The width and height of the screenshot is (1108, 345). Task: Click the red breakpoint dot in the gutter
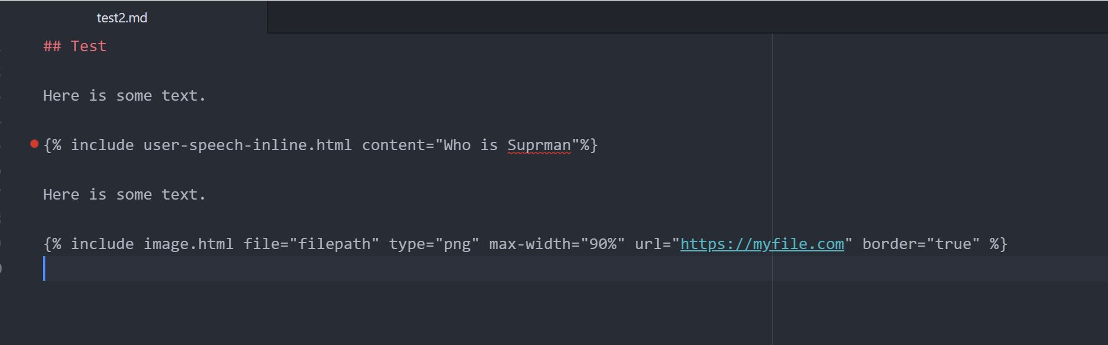click(34, 143)
